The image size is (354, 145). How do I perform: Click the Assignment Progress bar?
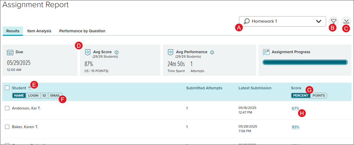[305, 62]
